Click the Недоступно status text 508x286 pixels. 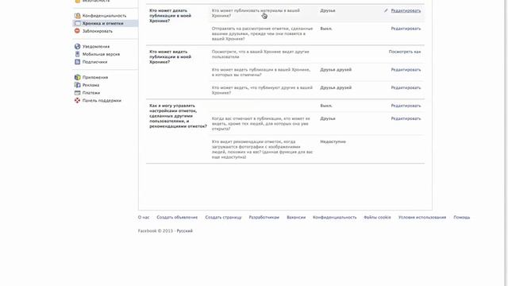click(333, 141)
